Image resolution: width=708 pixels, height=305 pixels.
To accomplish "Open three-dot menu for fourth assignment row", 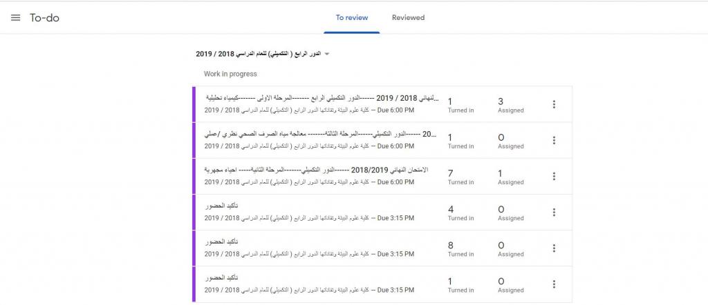I will (554, 213).
